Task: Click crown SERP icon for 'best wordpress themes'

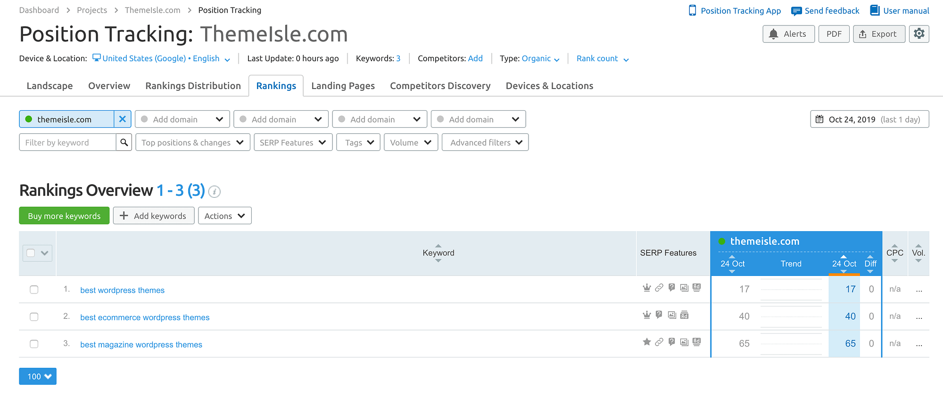Action: [x=647, y=287]
